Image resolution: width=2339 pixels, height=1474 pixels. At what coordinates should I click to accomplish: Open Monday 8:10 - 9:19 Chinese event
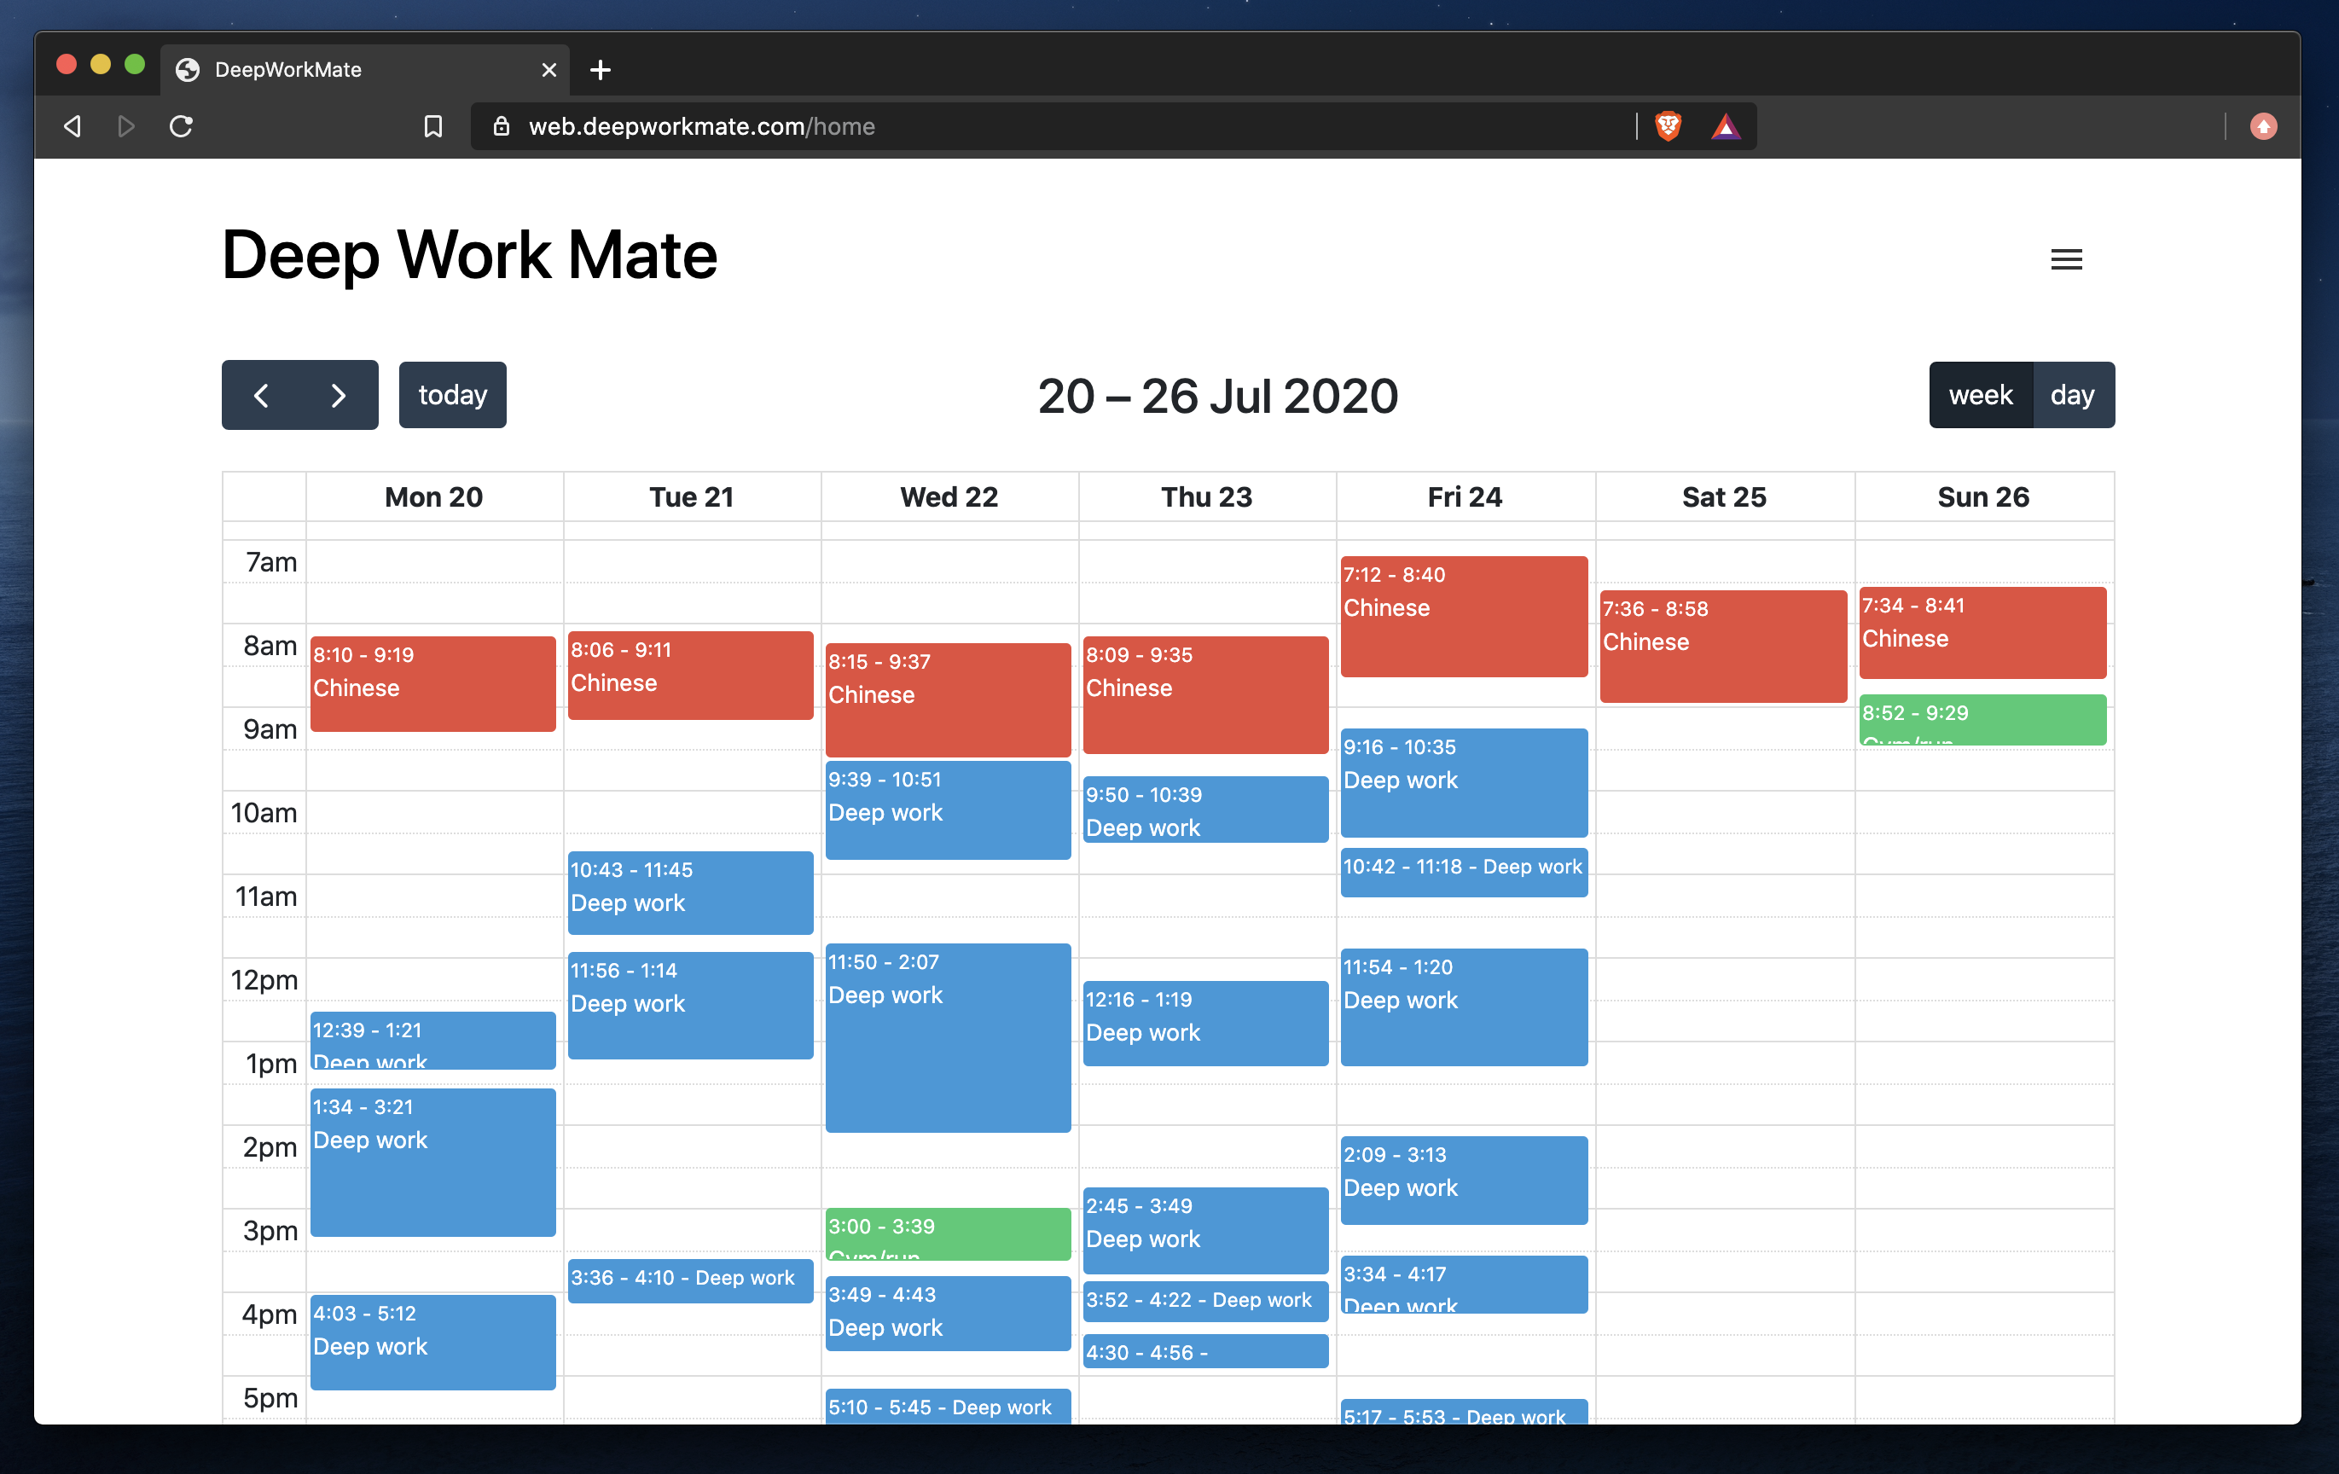pyautogui.click(x=433, y=683)
